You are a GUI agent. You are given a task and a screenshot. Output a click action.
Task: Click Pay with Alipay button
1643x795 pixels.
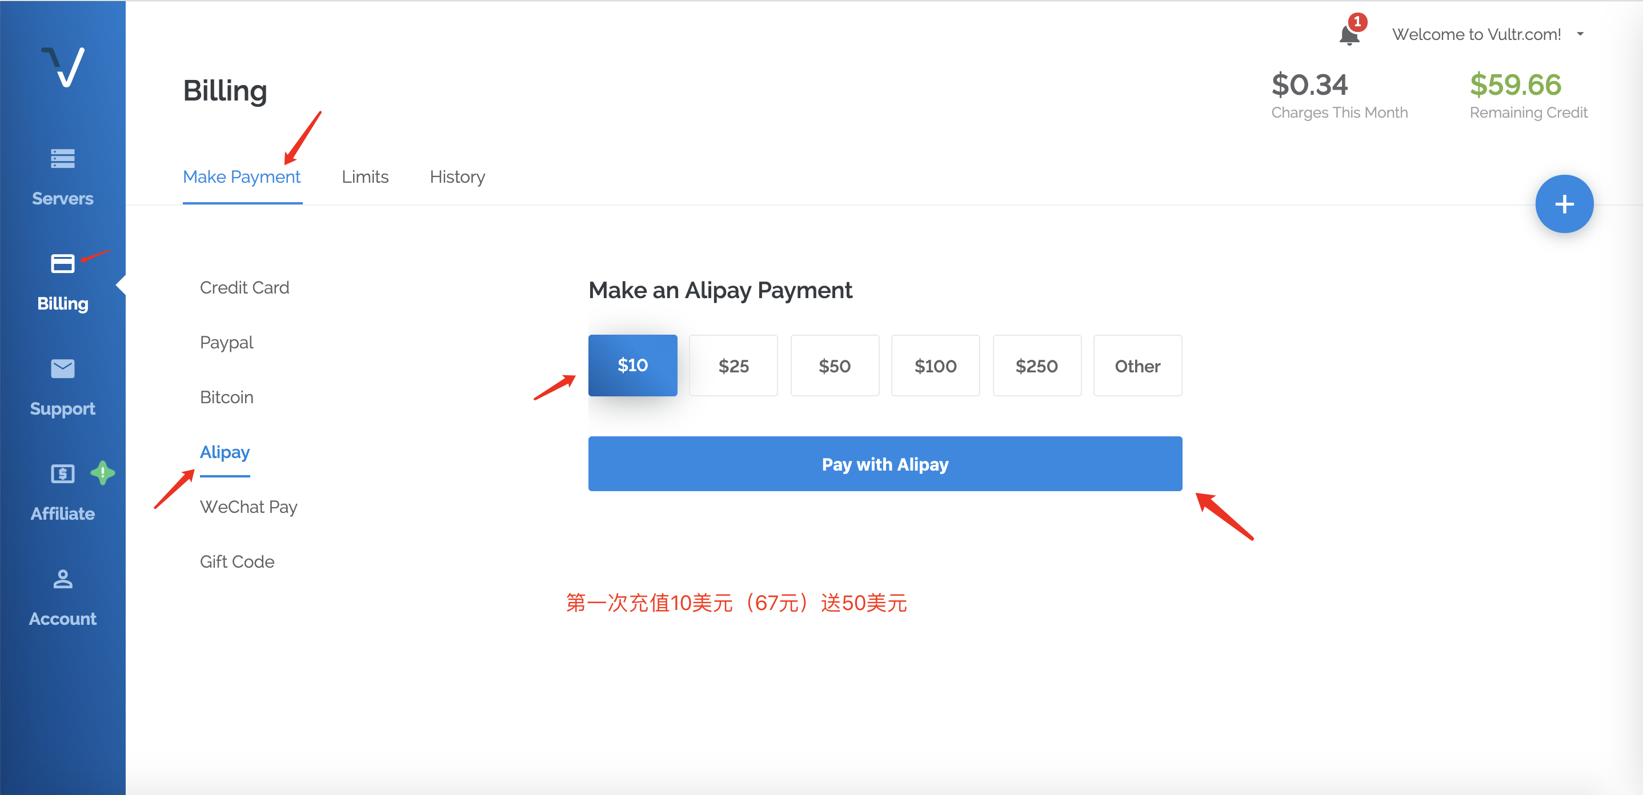click(885, 464)
